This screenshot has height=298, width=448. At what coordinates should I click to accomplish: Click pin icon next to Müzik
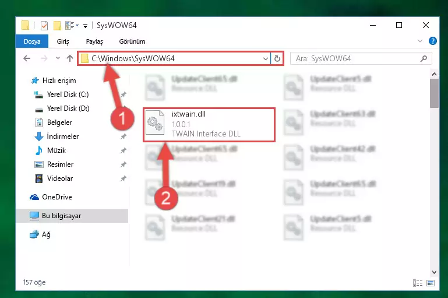tap(123, 150)
